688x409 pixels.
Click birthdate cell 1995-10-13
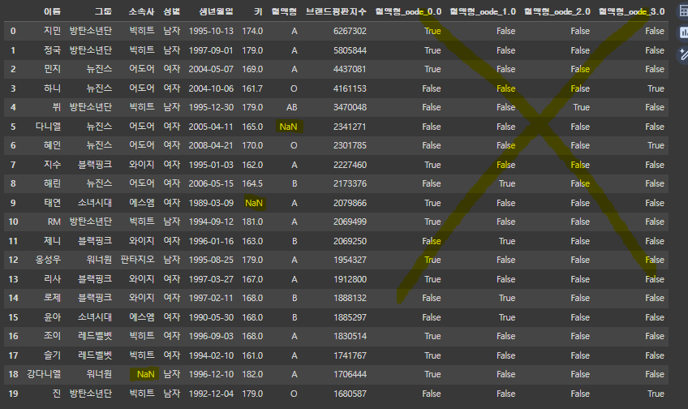coord(211,31)
